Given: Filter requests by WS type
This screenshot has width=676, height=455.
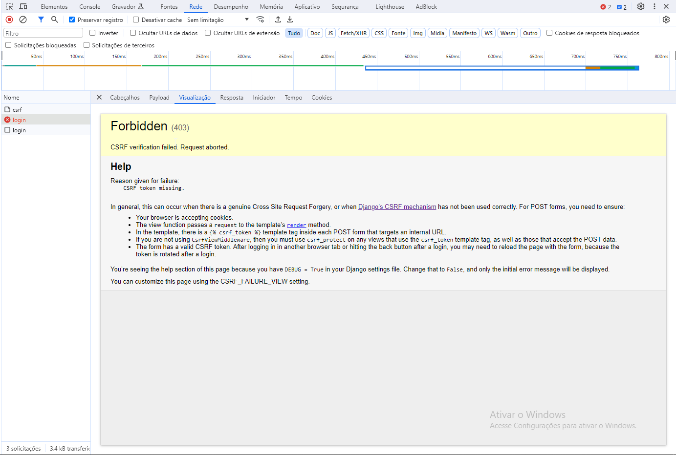Looking at the screenshot, I should (x=489, y=33).
